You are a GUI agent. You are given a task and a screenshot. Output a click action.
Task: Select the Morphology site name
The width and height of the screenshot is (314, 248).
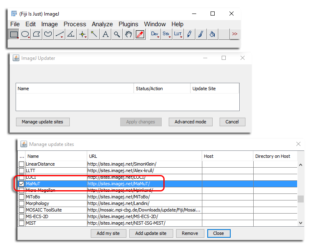click(37, 204)
